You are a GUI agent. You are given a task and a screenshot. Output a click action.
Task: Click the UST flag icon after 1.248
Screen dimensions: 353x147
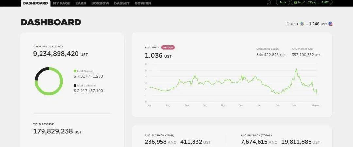(x=330, y=24)
